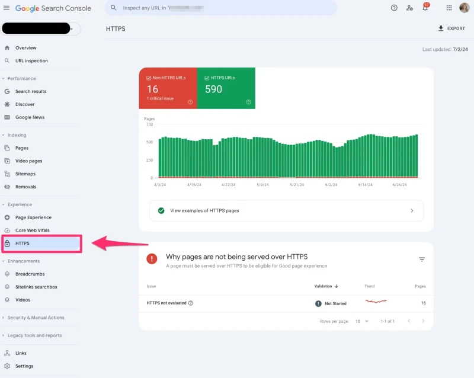Click the Sitelinks searchbox icon
Viewport: 474px width, 378px height.
[x=7, y=287]
